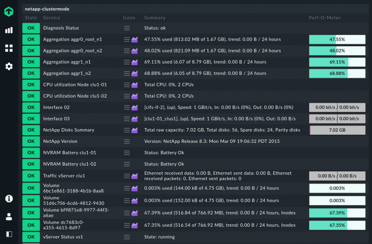This screenshot has height=244, width=372.
Task: Open the Customize grid menu
Action: click(x=9, y=48)
